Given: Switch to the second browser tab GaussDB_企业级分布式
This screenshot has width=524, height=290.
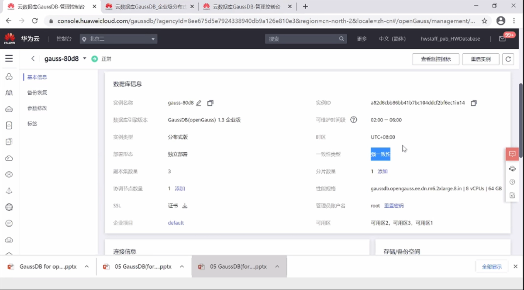Looking at the screenshot, I should coord(149,7).
